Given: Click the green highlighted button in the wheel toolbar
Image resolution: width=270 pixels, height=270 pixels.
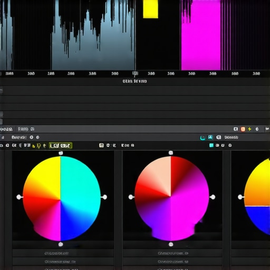Looking at the screenshot, I should coord(61,146).
